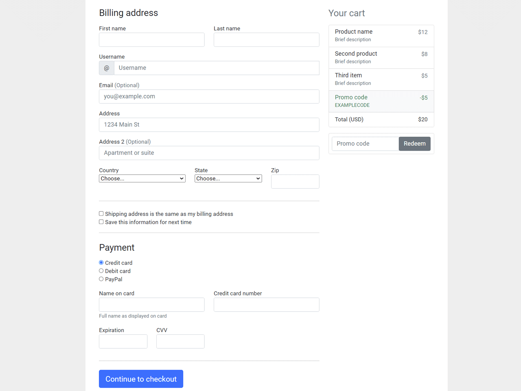Select the Third item in your cart
The width and height of the screenshot is (521, 391).
coord(381,79)
